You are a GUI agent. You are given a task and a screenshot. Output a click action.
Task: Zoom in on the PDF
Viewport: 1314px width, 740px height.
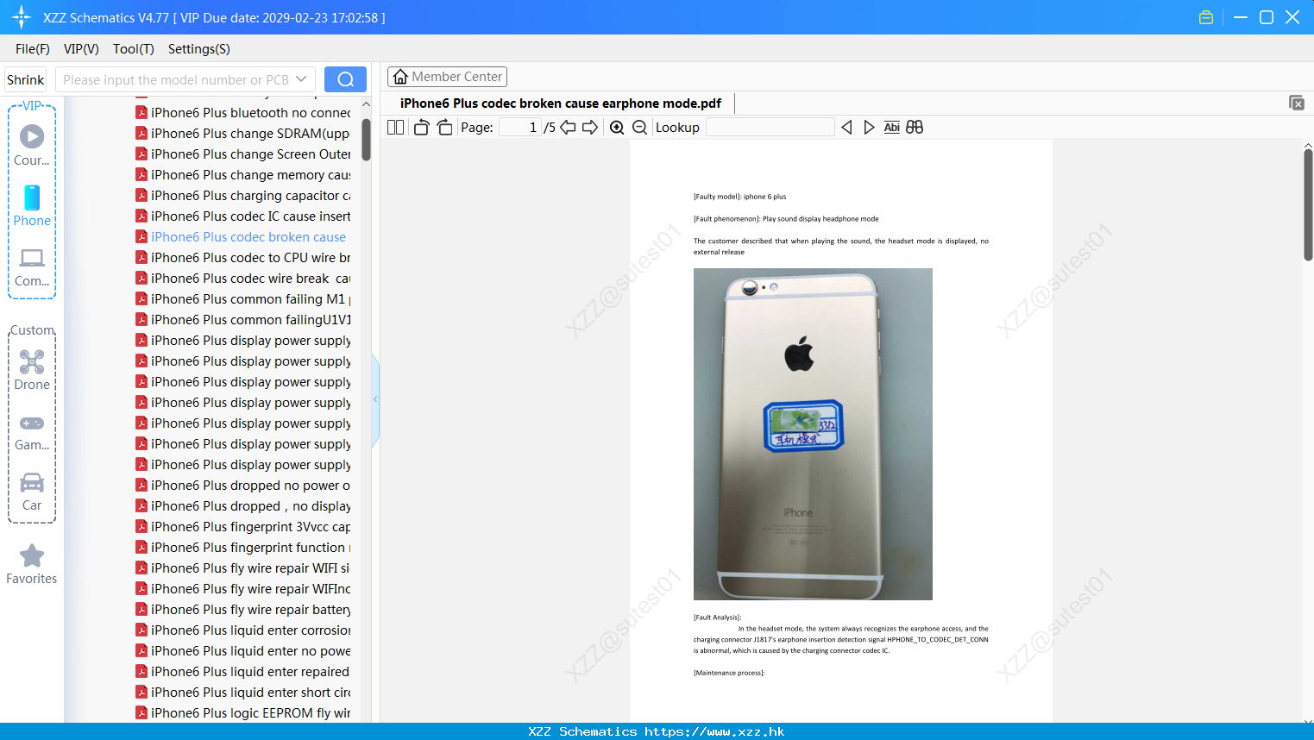click(x=617, y=128)
